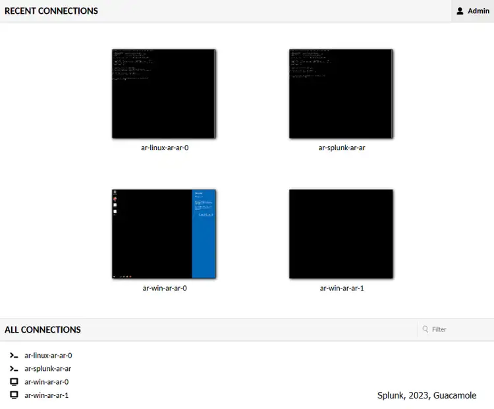
Task: Click the magnifier icon in the filter box
Action: [x=425, y=329]
